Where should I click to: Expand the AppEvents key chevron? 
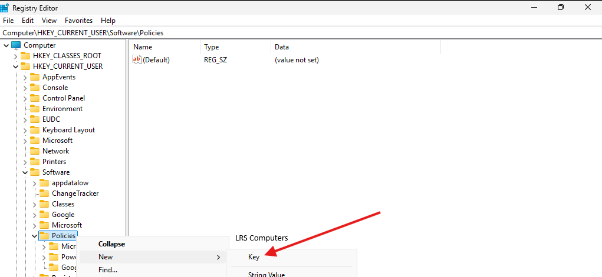[x=25, y=77]
